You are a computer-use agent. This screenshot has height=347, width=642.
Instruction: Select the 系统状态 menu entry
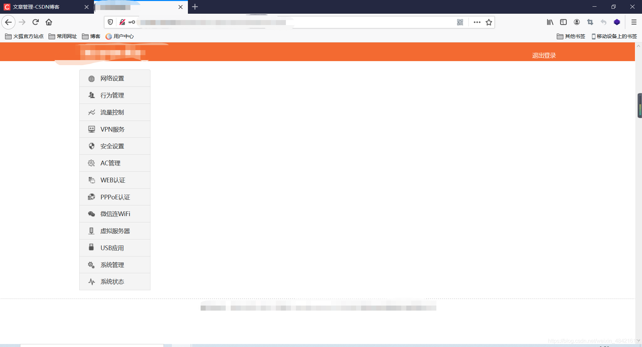click(115, 282)
